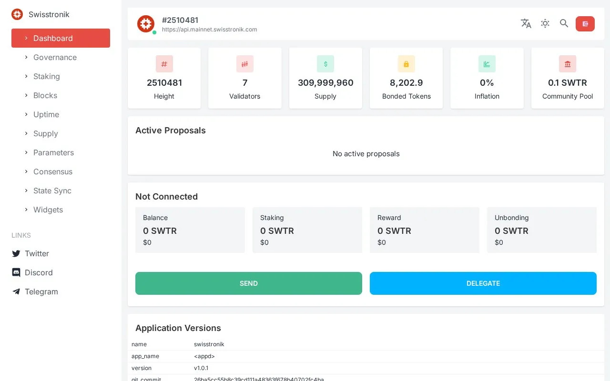Click the Unbonding card showing 0 SWTR
610x381 pixels.
542,230
